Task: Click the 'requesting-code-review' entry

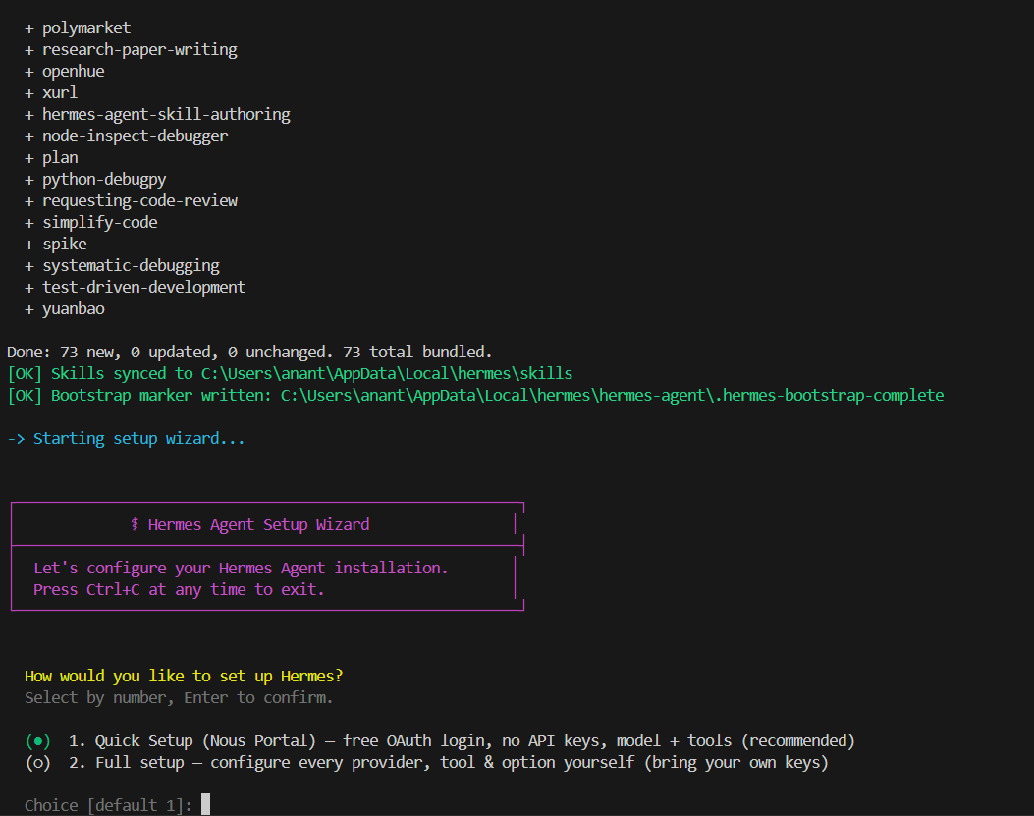Action: pos(139,200)
